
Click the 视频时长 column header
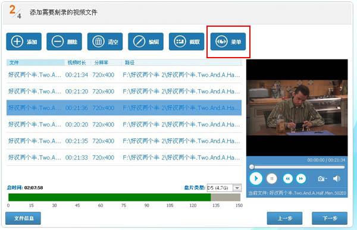77,62
